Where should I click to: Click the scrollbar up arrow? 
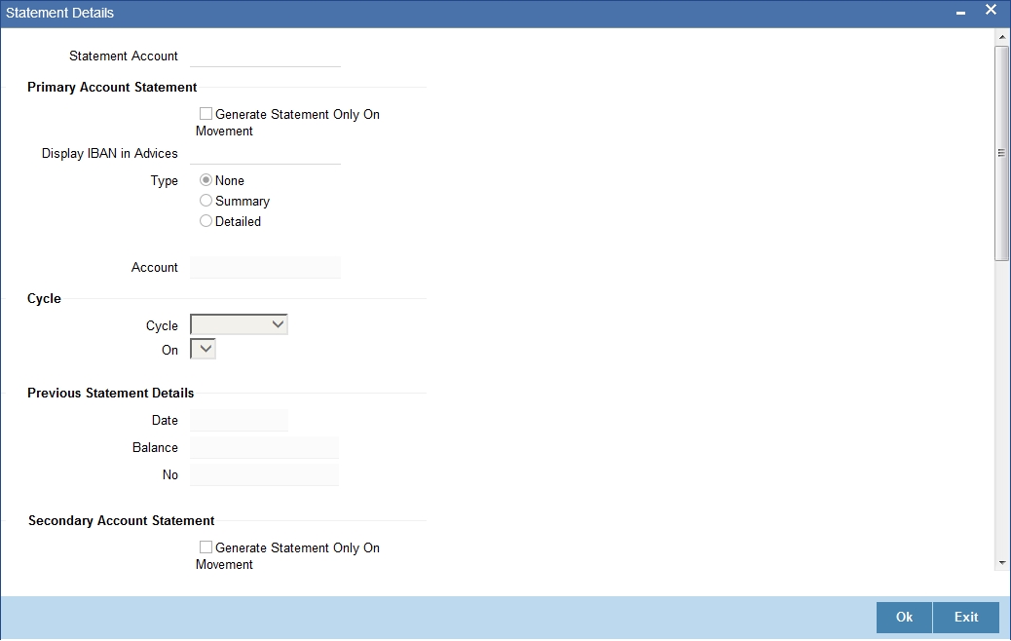tap(1002, 37)
